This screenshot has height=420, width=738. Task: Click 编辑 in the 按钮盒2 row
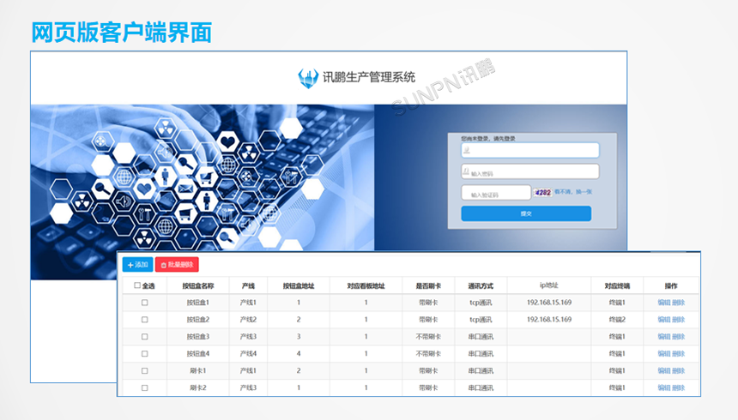point(664,320)
